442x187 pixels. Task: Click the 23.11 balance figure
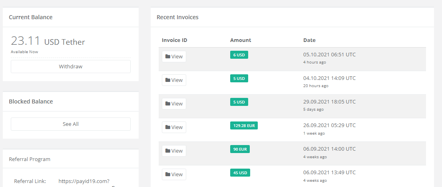click(x=26, y=41)
